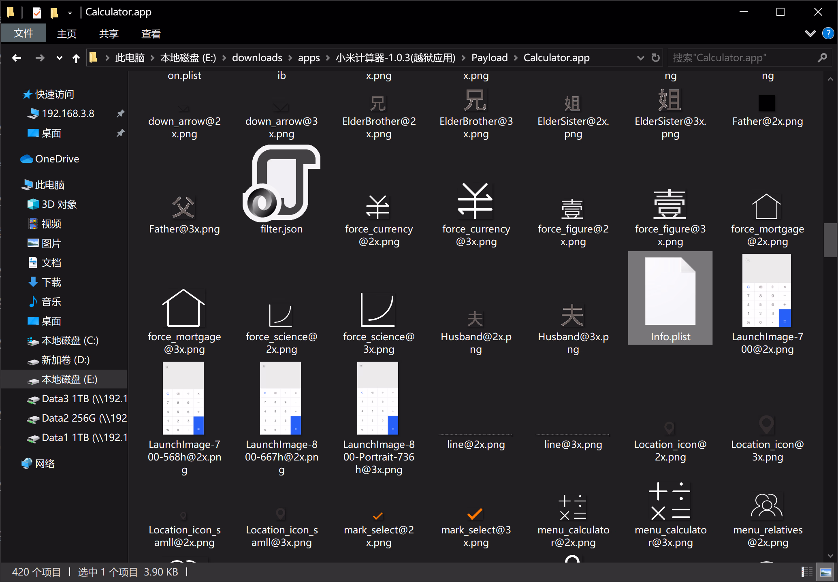Click the Payload breadcrumb in address bar

(x=489, y=58)
